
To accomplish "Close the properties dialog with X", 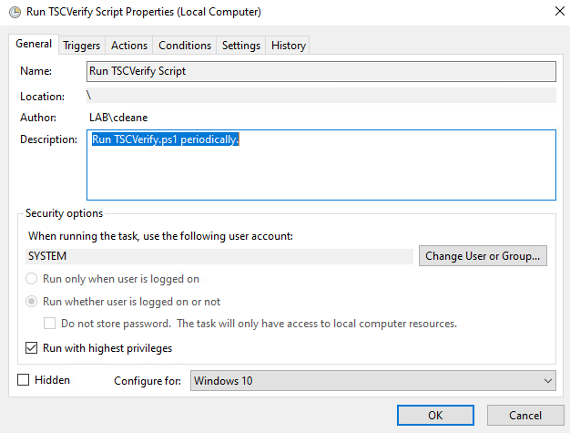I will click(560, 11).
